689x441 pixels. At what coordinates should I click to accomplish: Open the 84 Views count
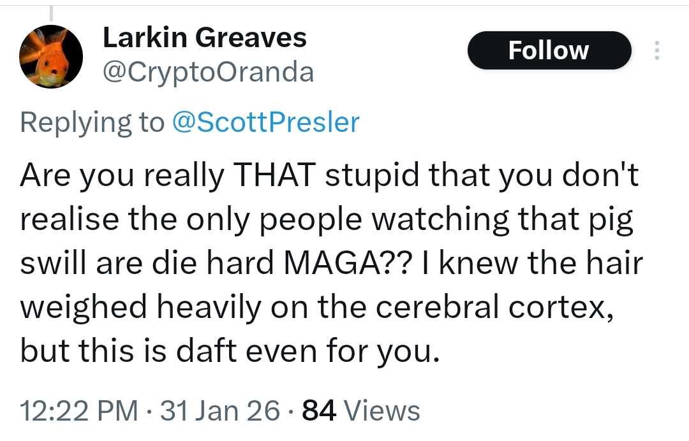coord(318,411)
